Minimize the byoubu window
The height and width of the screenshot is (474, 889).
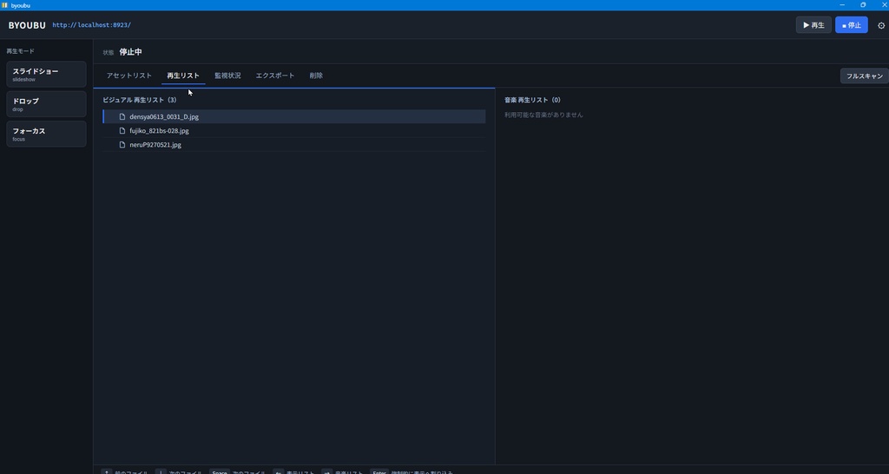[842, 5]
